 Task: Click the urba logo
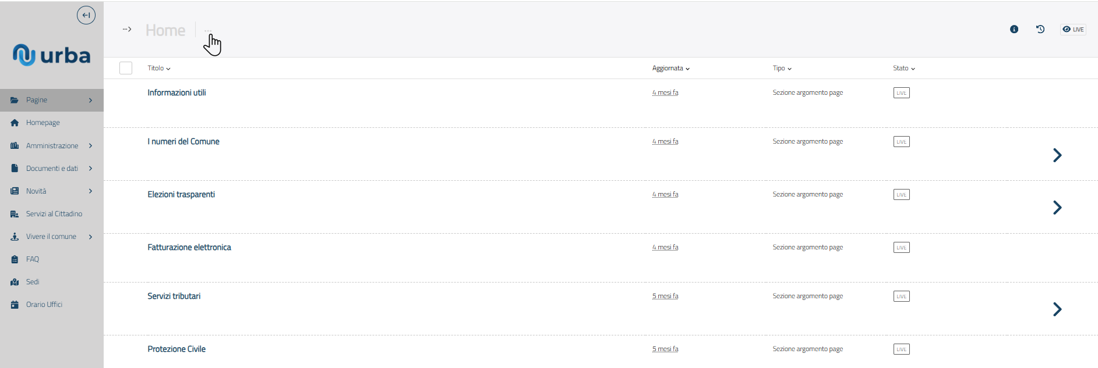pyautogui.click(x=52, y=55)
